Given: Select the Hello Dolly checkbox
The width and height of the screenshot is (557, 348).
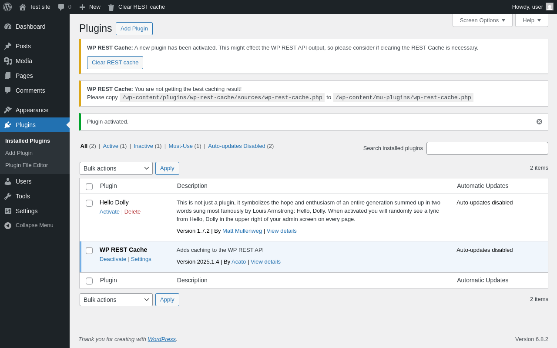Looking at the screenshot, I should (89, 203).
